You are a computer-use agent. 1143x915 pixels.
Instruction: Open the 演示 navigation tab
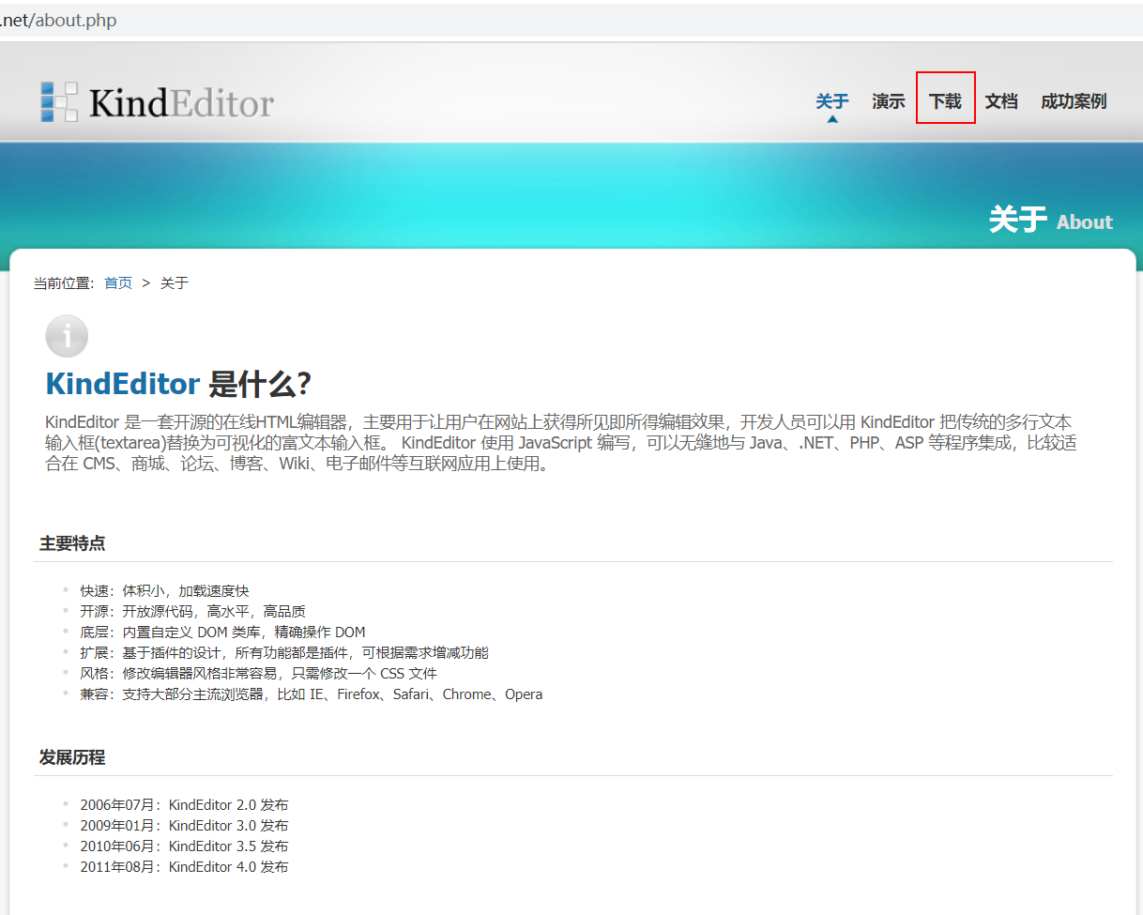888,101
